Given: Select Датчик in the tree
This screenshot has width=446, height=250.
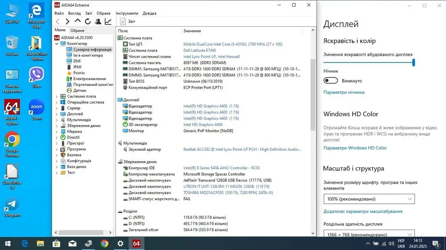Looking at the screenshot, I should click(x=79, y=90).
